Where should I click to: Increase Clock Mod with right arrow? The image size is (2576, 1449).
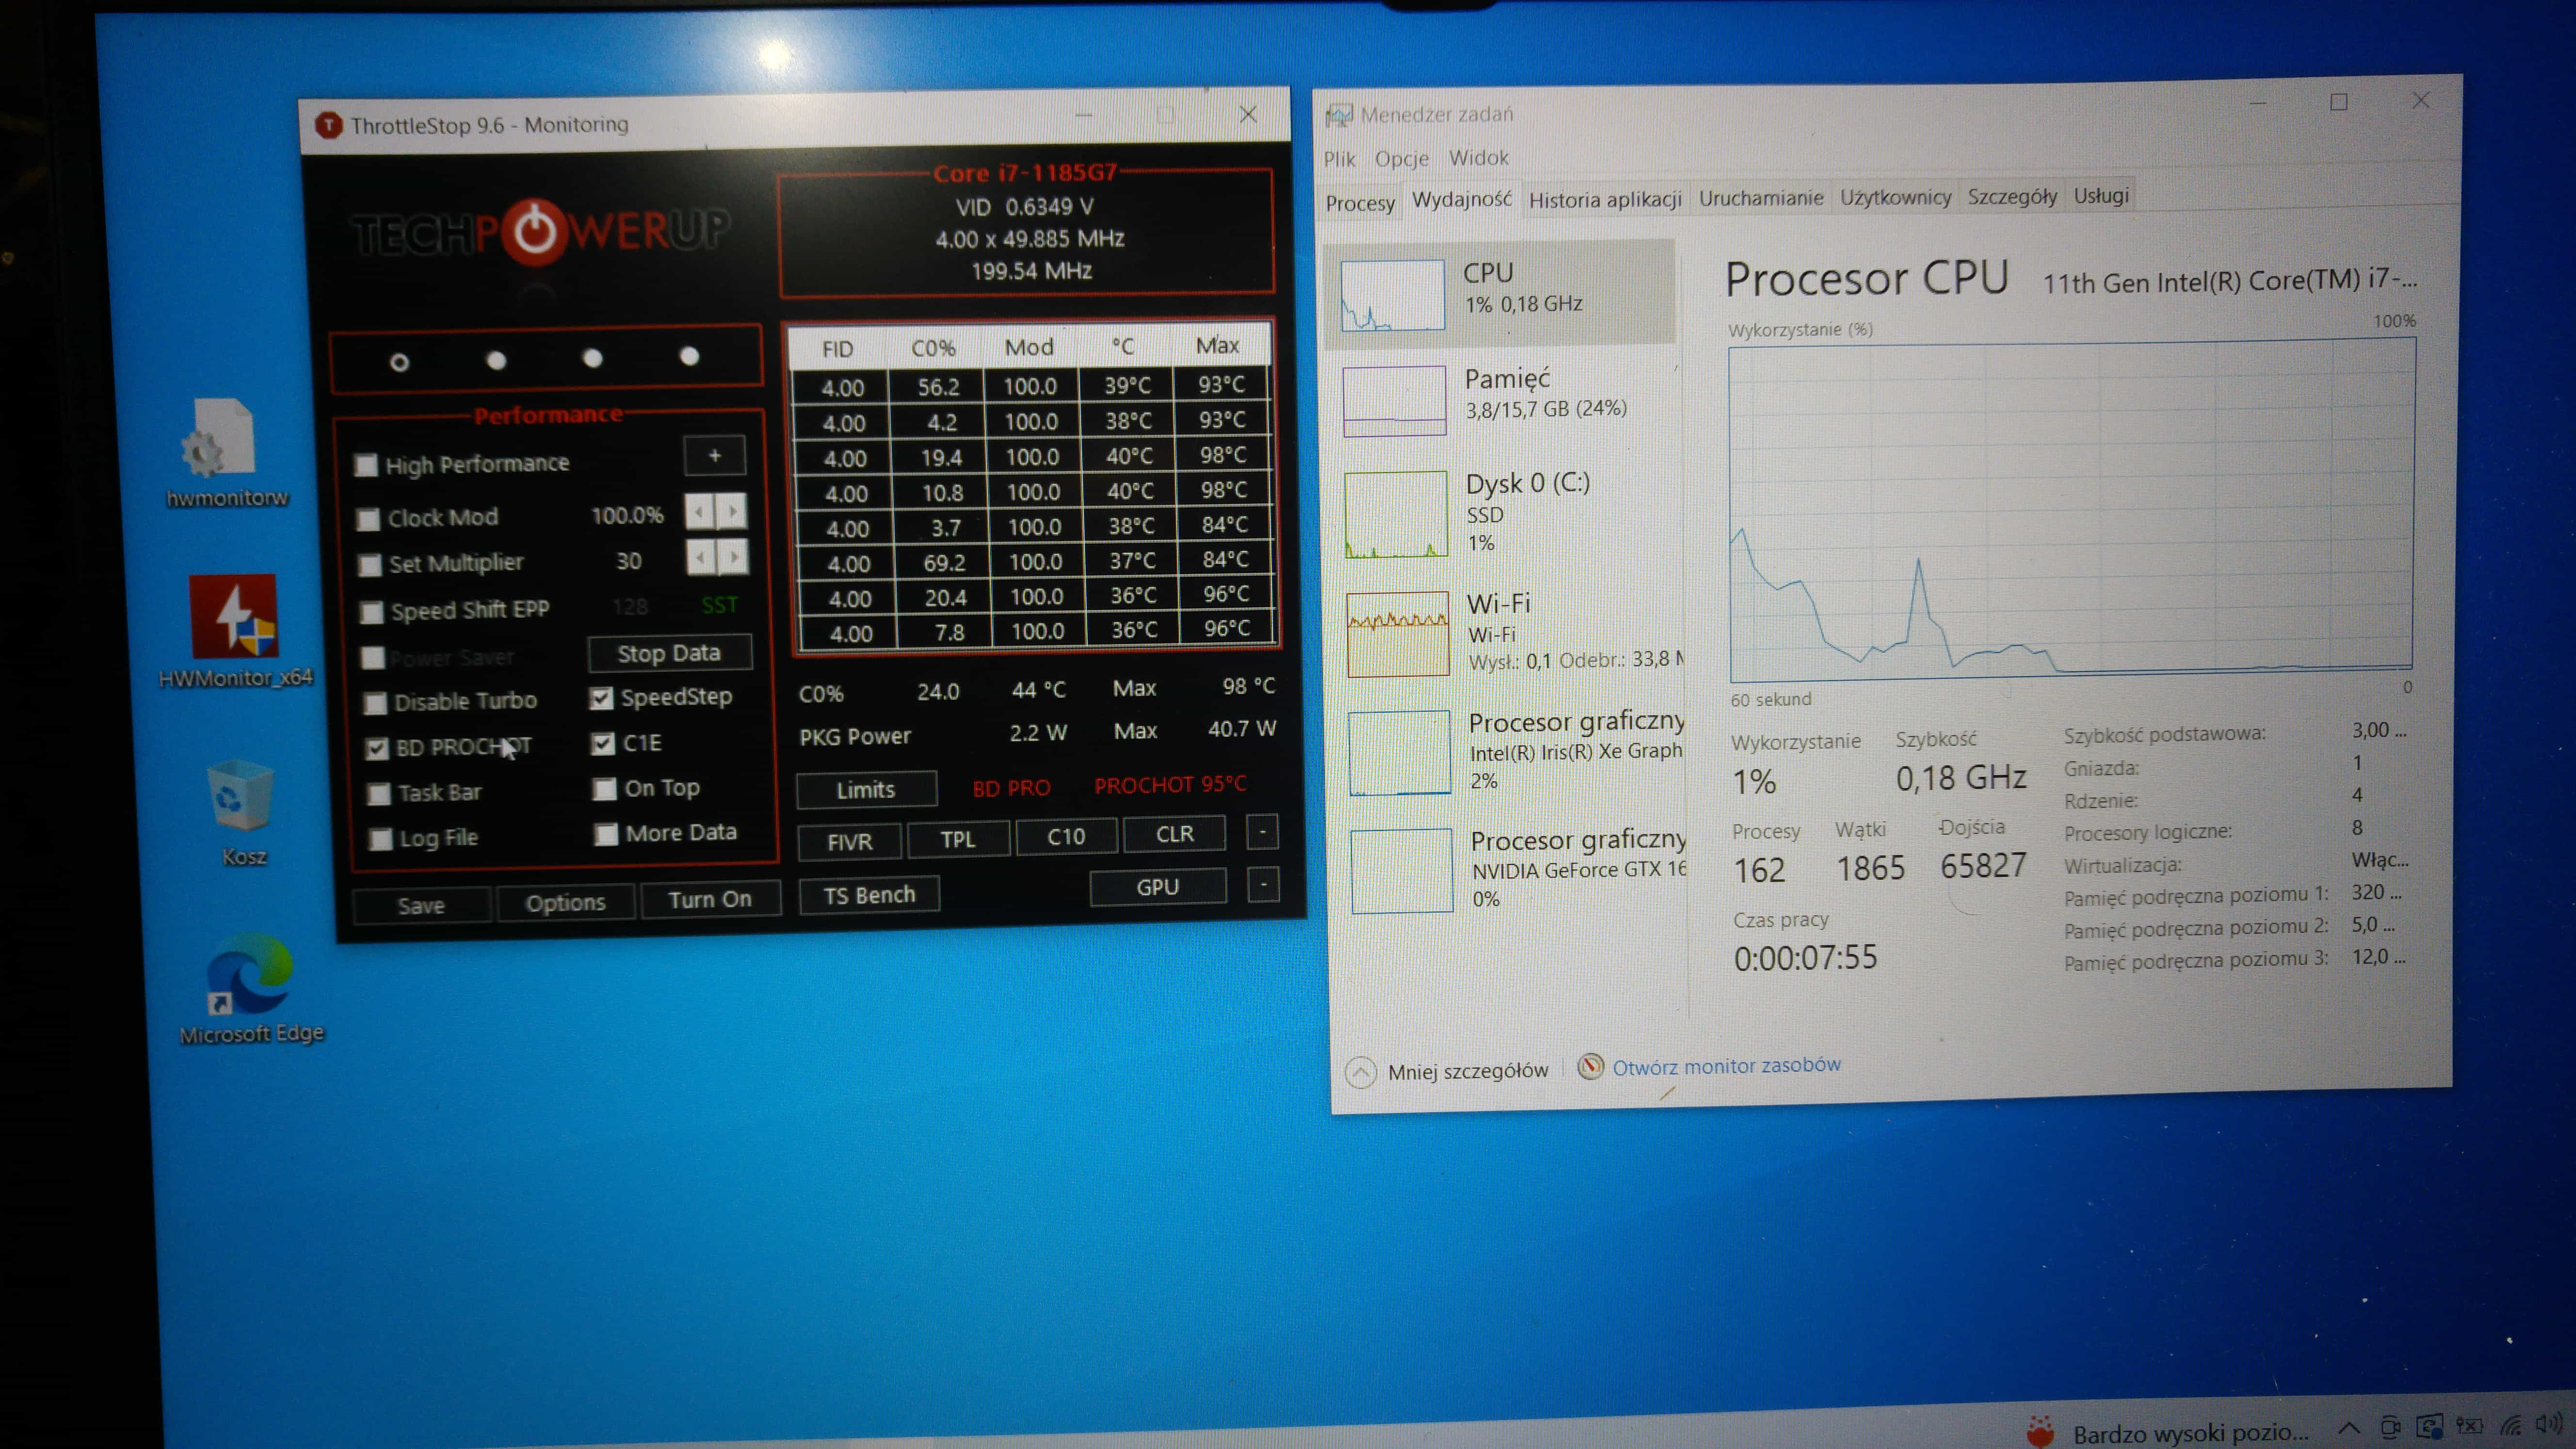pos(733,511)
